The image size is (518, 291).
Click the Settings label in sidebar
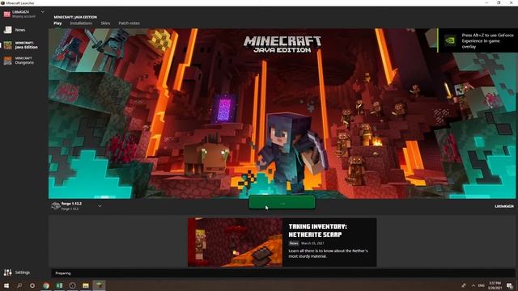tap(23, 272)
